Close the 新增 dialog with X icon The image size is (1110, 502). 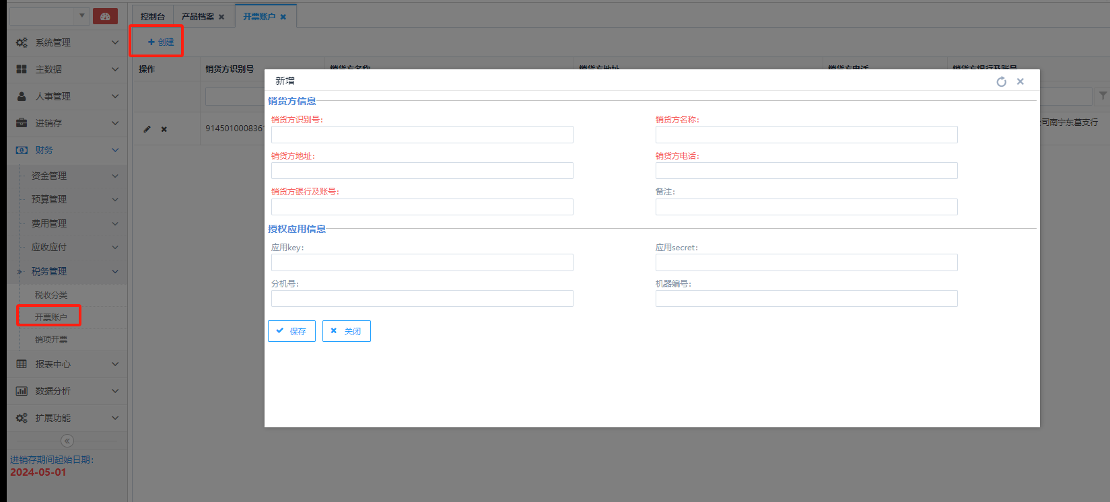coord(1020,81)
